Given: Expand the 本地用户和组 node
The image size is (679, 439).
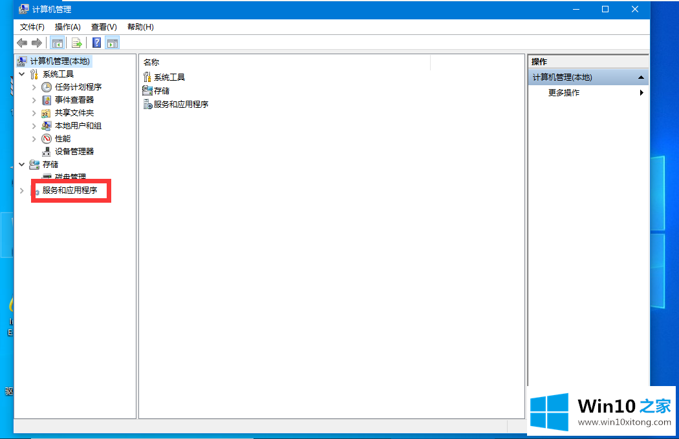Looking at the screenshot, I should 34,127.
